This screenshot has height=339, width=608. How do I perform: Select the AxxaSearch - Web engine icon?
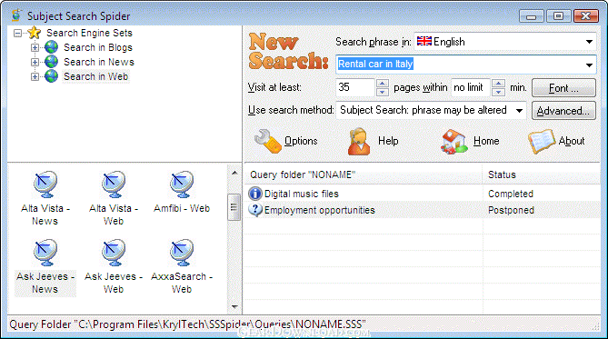pos(182,253)
